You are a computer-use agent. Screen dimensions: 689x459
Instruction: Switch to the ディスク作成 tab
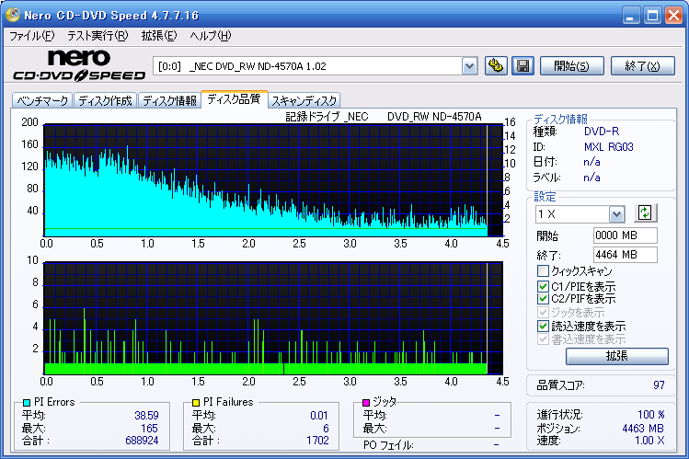[105, 100]
